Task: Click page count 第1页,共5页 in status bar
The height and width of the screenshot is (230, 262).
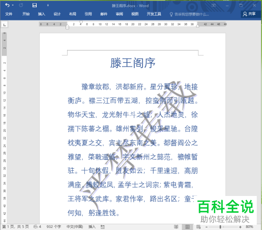Action: (15, 227)
